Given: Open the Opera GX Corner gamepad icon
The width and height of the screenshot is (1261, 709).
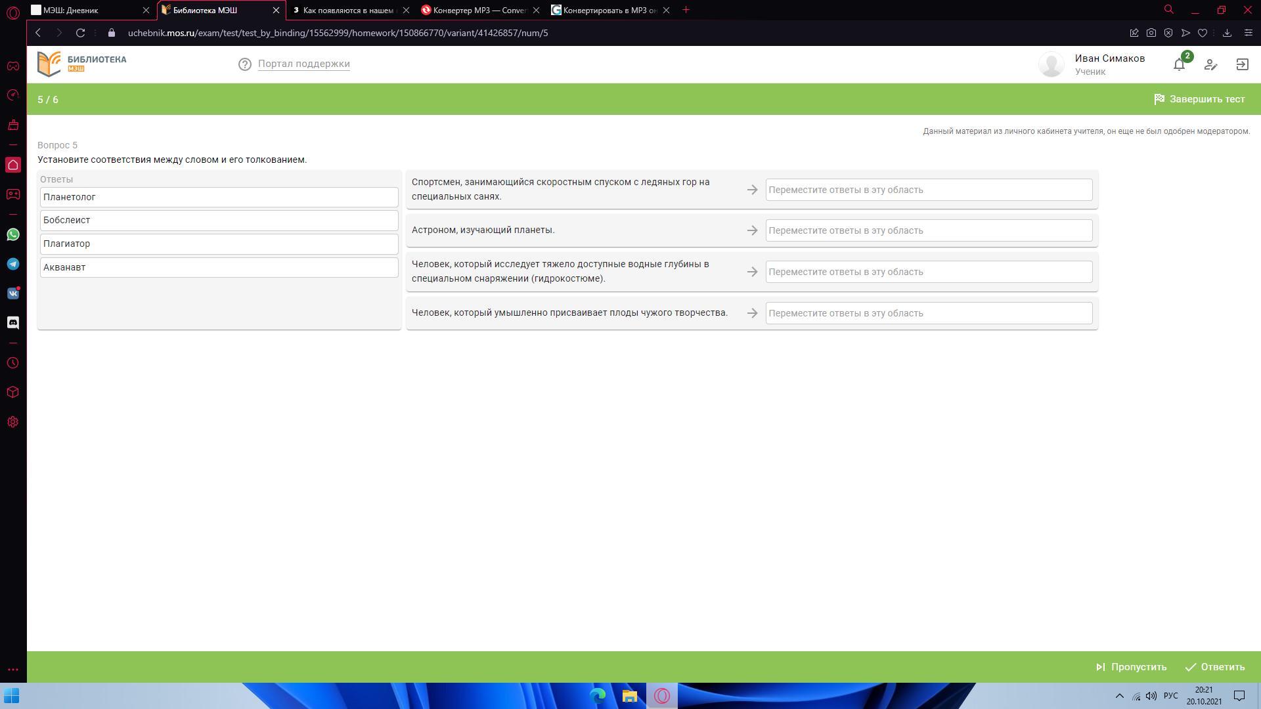Looking at the screenshot, I should pos(13,66).
